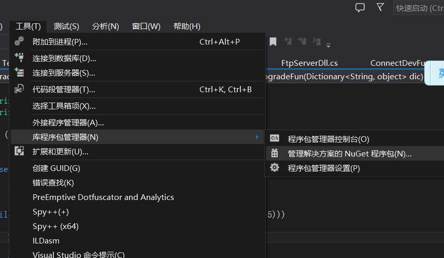Launch Spy++(+) tool

click(x=138, y=212)
